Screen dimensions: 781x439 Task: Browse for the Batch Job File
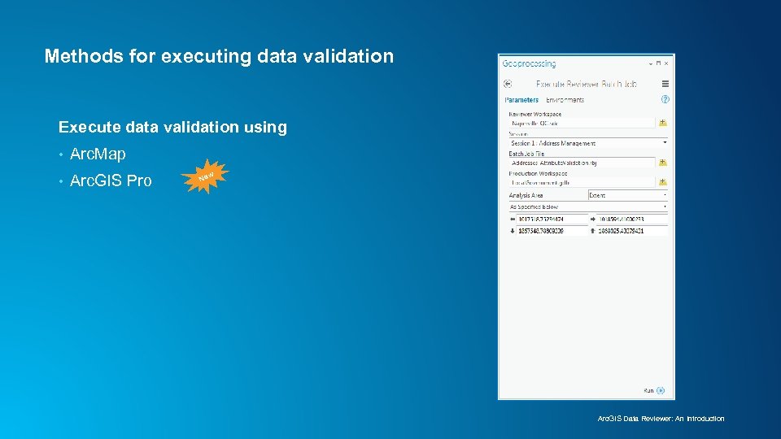click(x=662, y=163)
